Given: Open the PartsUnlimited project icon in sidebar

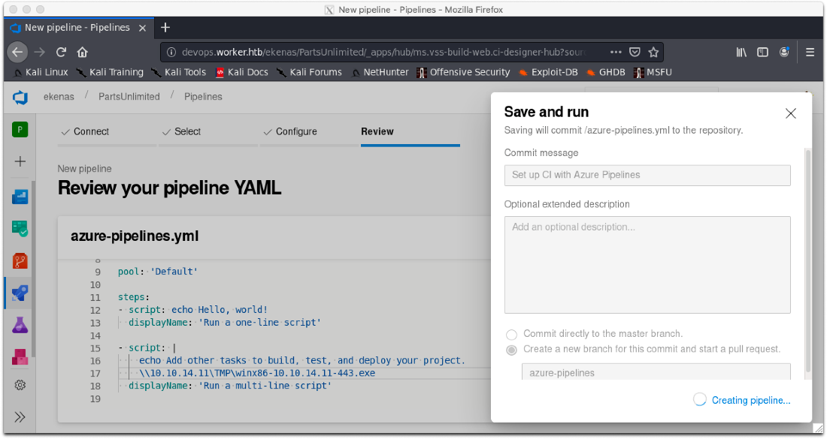Looking at the screenshot, I should point(20,130).
